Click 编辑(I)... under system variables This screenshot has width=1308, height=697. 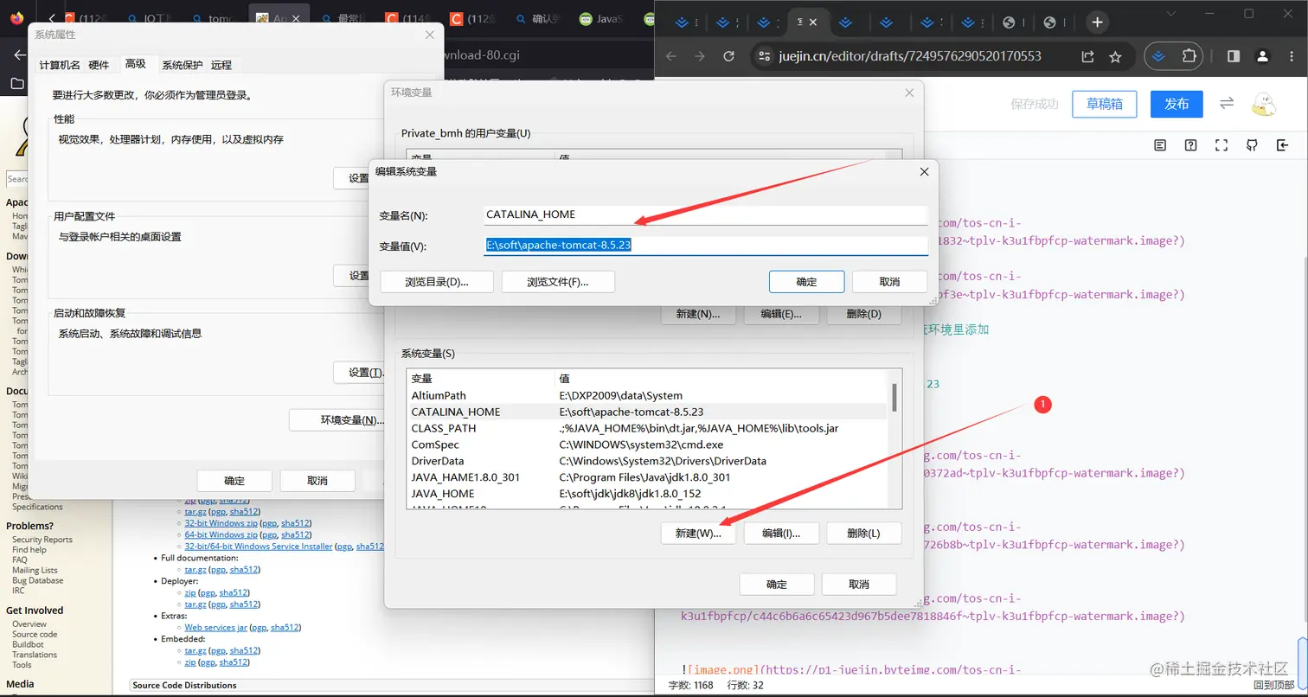[x=780, y=534]
